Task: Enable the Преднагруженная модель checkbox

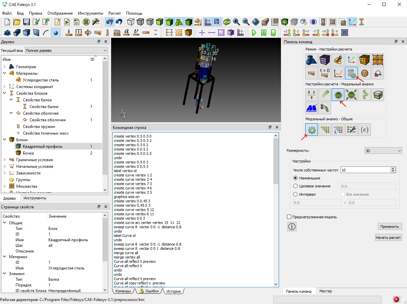Action: 289,217
